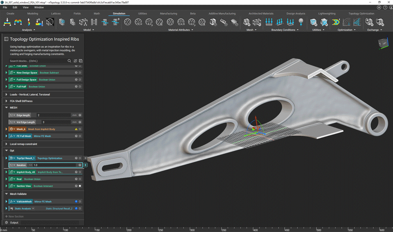Click Static Structural Result_2 link
393x232 pixels.
coord(59,208)
